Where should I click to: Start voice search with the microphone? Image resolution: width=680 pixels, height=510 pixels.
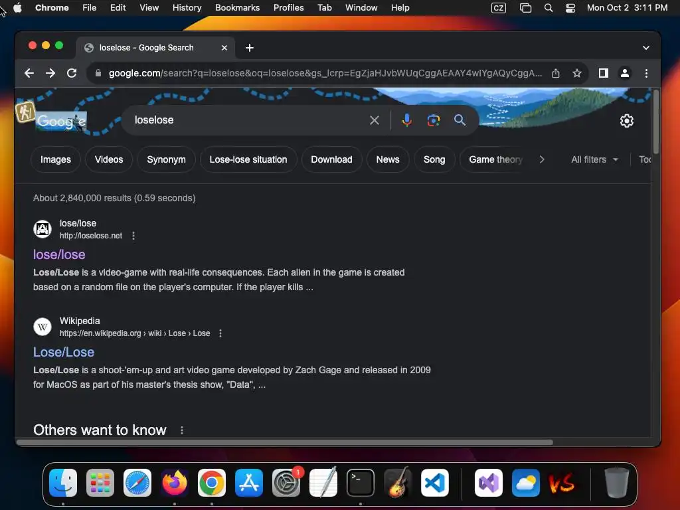click(x=406, y=120)
